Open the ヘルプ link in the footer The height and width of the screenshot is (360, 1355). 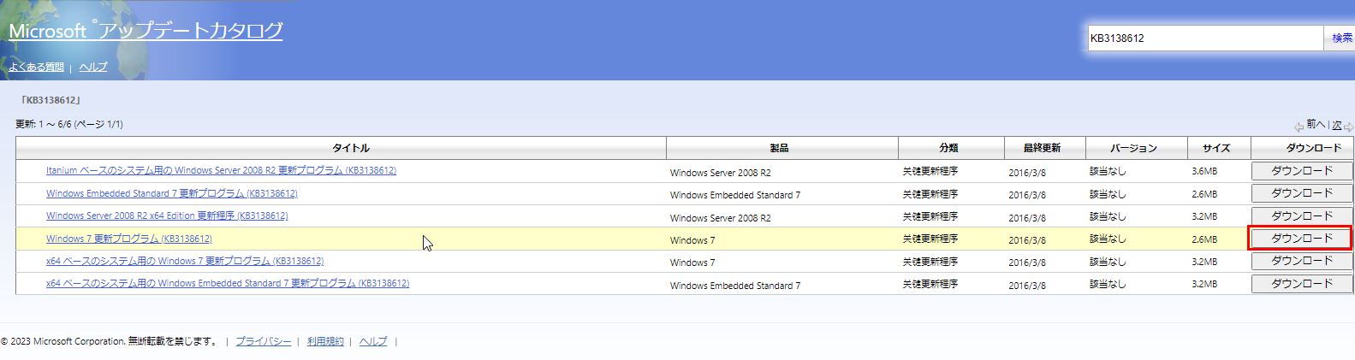pos(373,341)
